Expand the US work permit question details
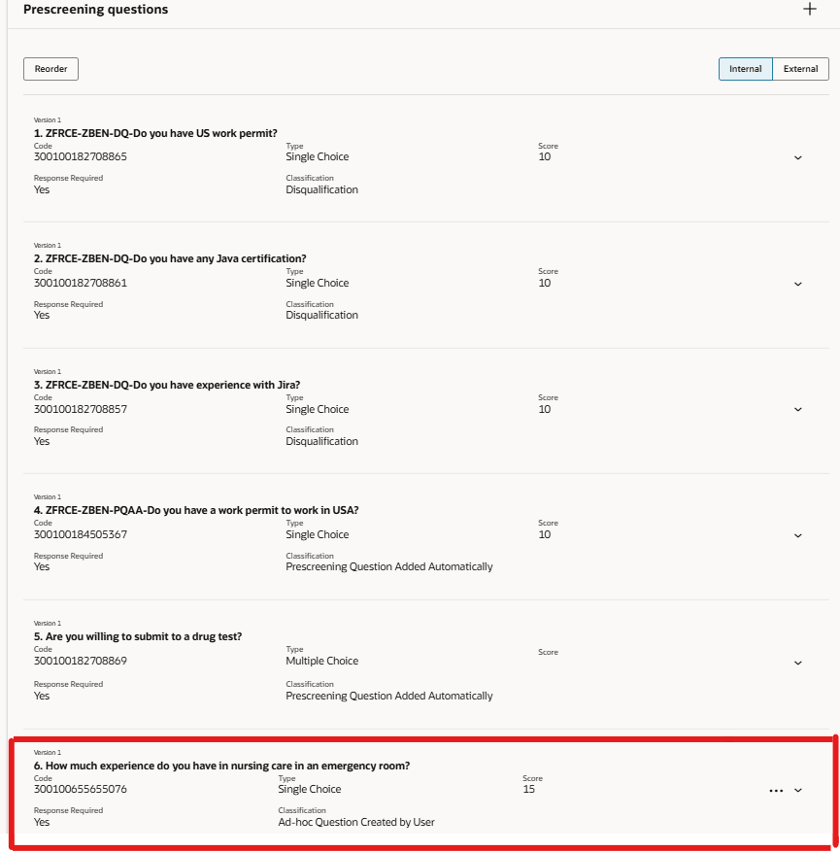840x852 pixels. point(797,157)
